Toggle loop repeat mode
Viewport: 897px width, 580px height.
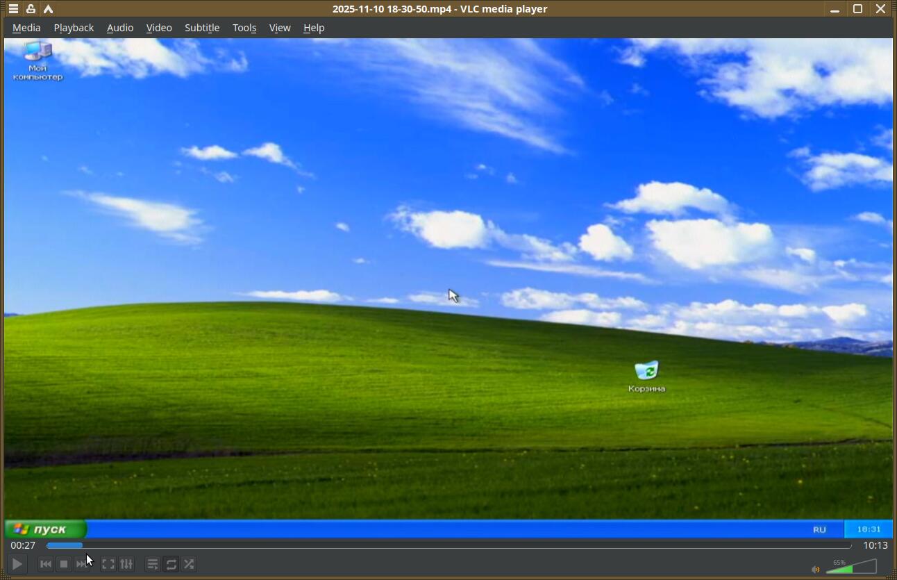tap(171, 564)
